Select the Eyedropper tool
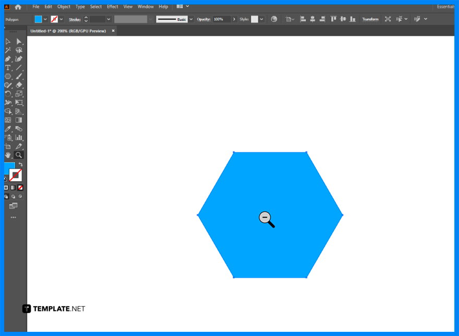This screenshot has width=459, height=336. [8, 128]
